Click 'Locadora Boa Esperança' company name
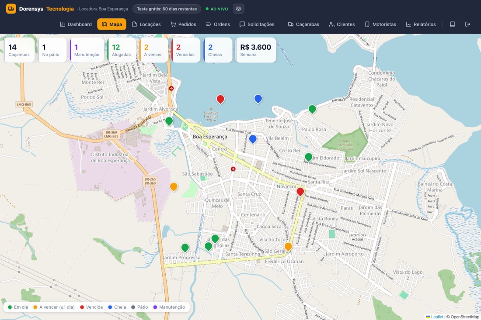The image size is (481, 320). (x=103, y=9)
